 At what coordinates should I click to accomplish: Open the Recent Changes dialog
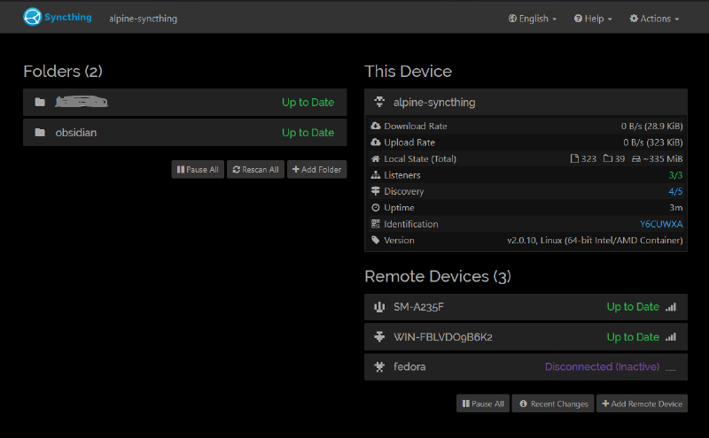(553, 403)
